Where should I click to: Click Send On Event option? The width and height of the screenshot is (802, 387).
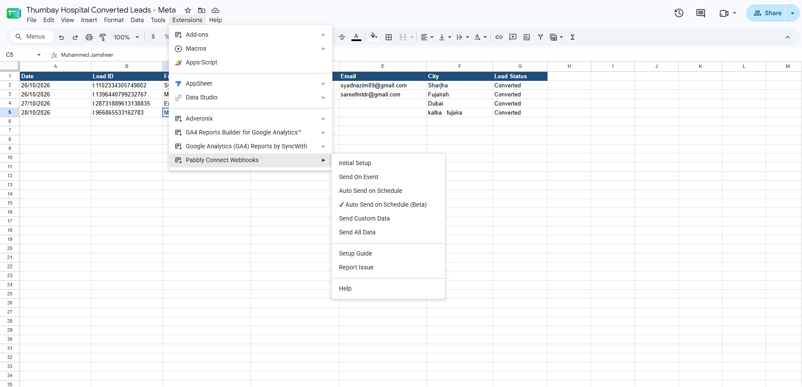(x=388, y=177)
